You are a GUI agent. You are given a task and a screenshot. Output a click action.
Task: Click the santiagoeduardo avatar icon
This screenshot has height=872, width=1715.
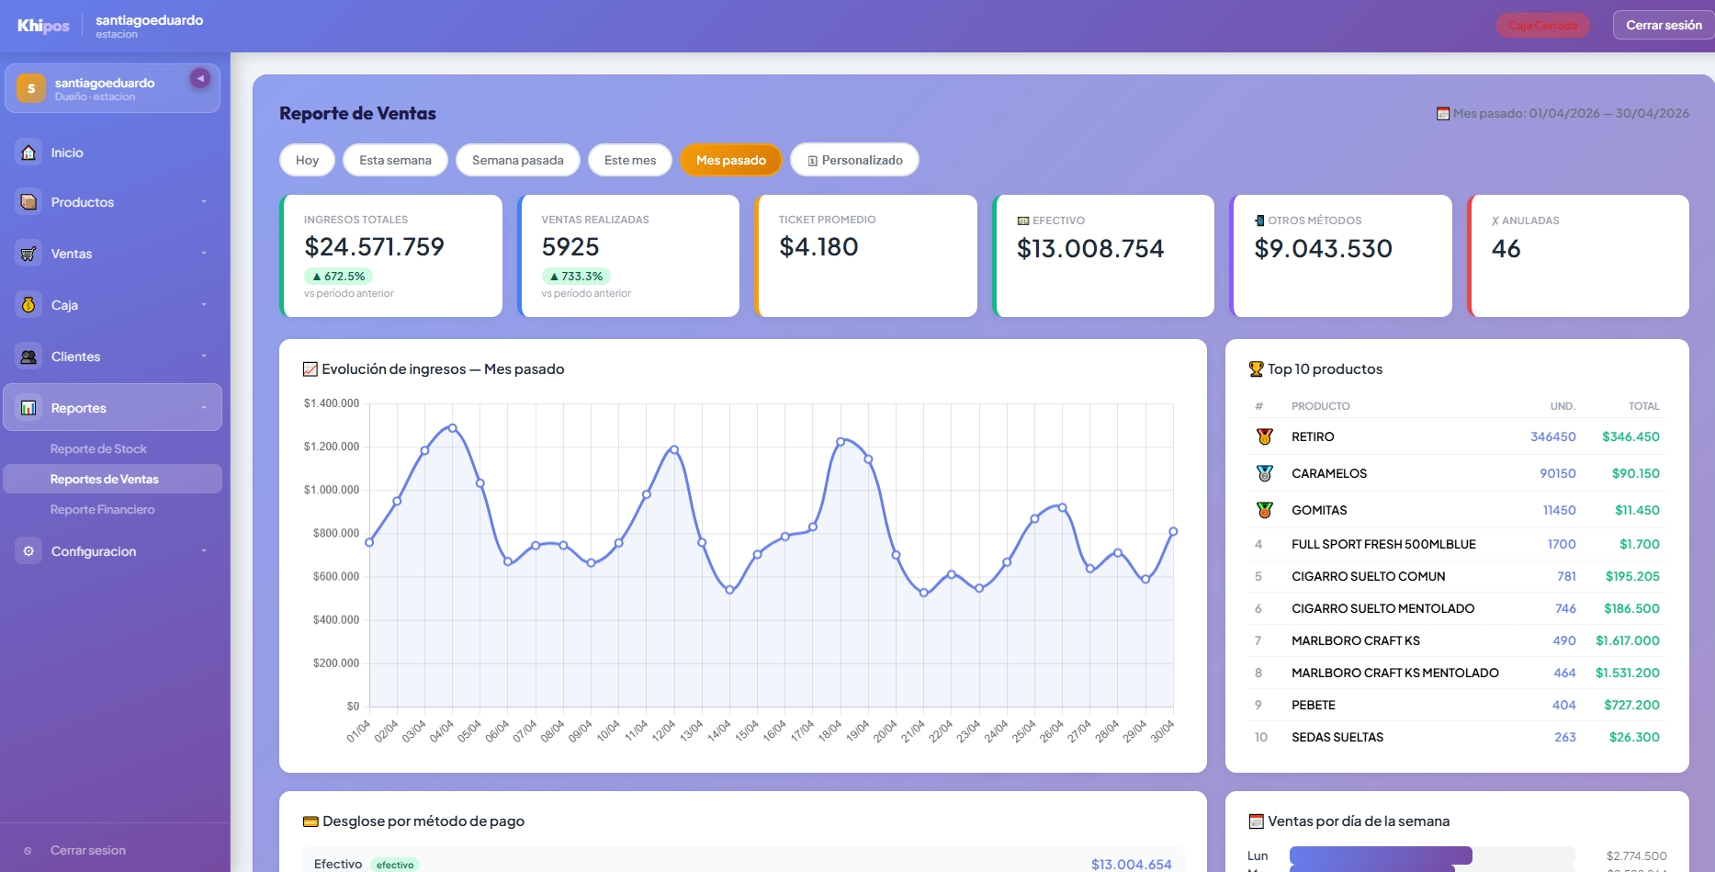tap(31, 88)
